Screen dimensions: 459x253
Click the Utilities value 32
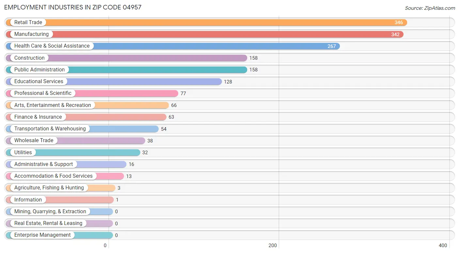[145, 153]
